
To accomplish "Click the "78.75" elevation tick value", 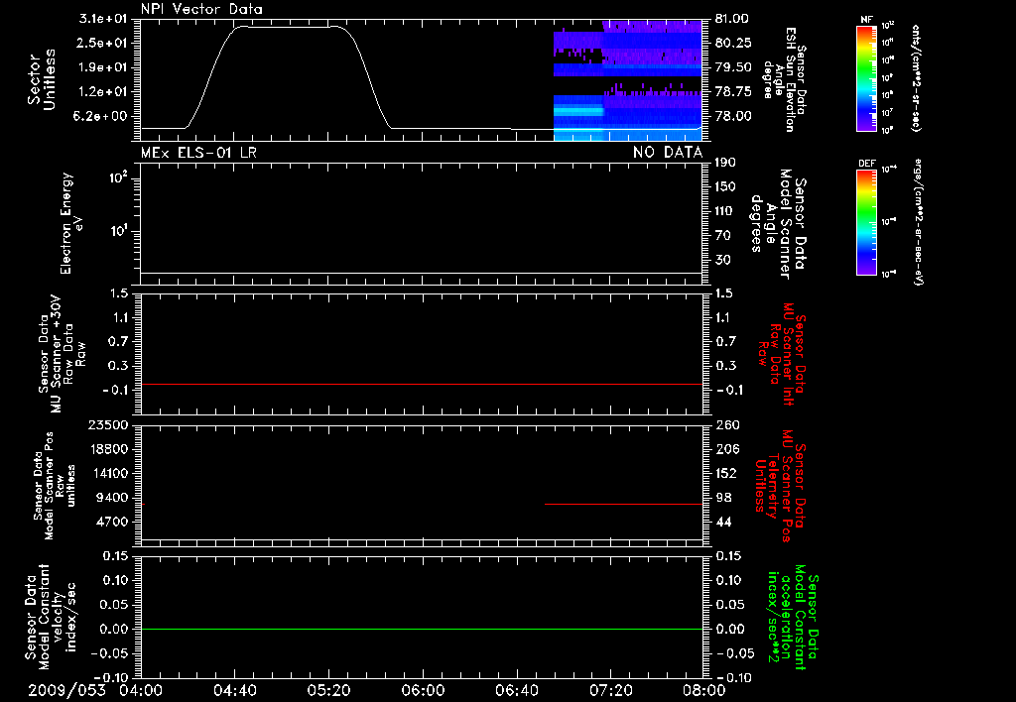I will tap(733, 92).
